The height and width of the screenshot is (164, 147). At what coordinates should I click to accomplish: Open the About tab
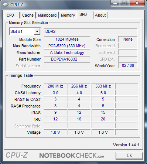point(100,15)
